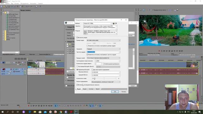Switch to the Система tab in the dialog

click(91, 89)
